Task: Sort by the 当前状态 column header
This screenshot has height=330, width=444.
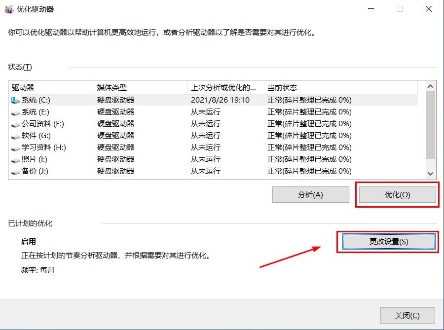Action: (340, 87)
